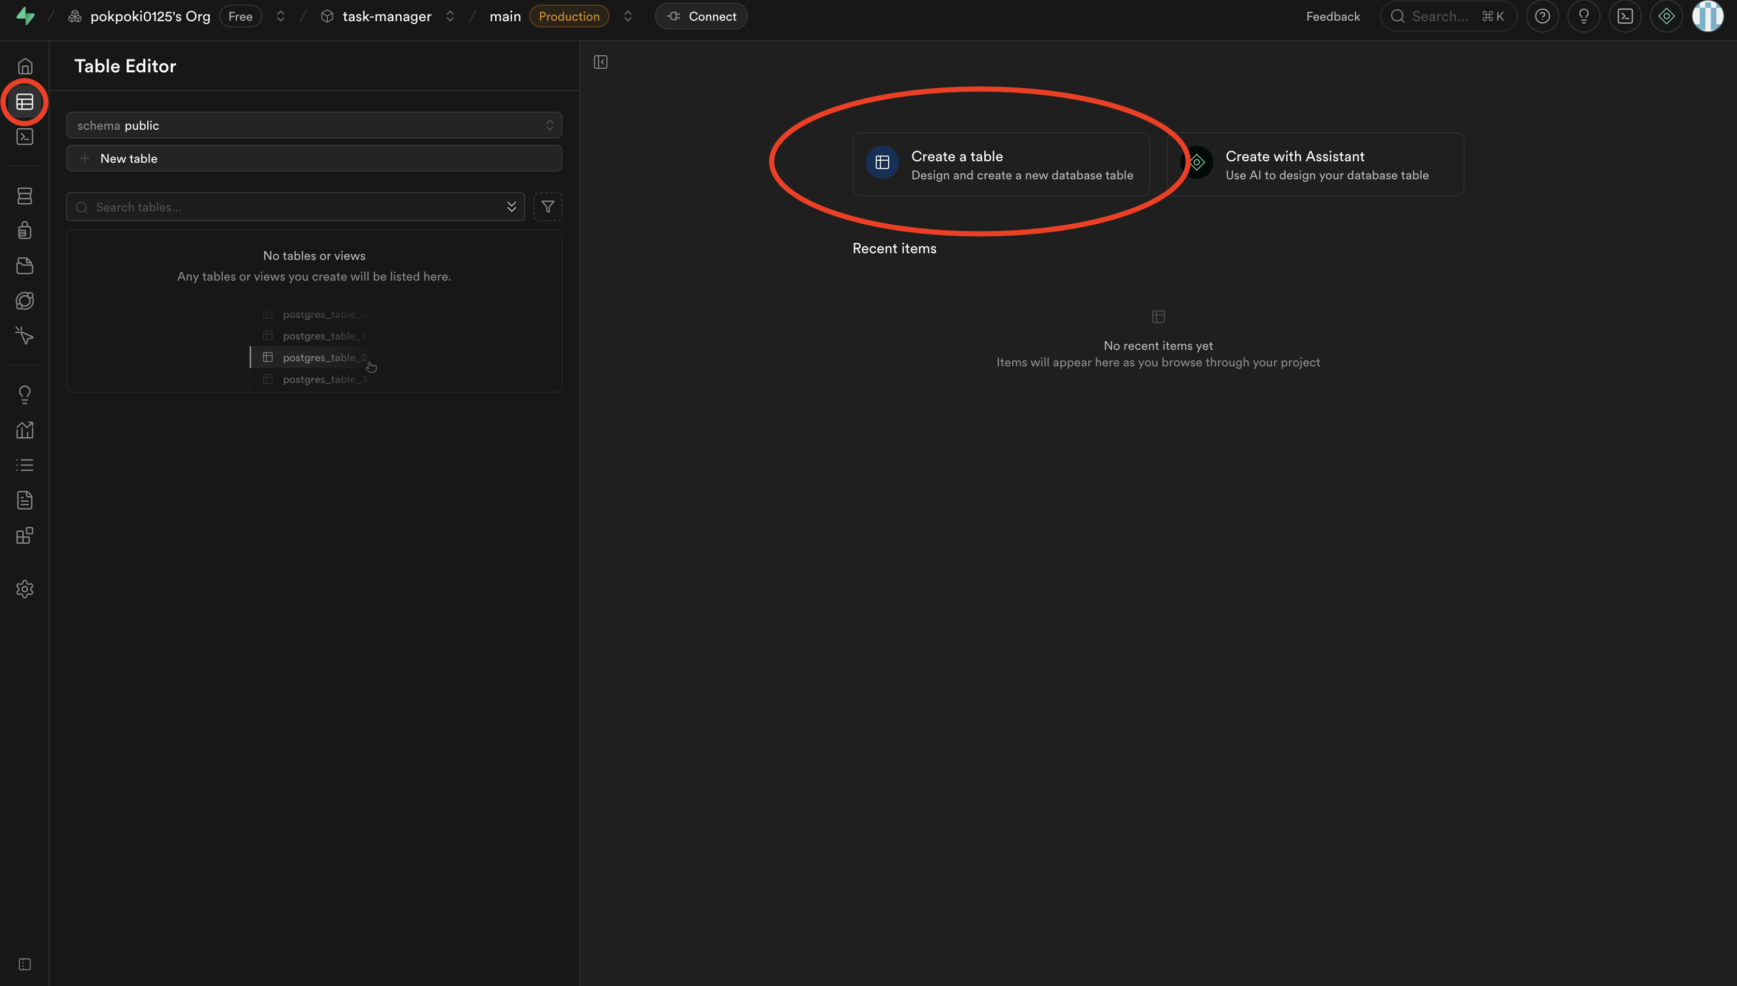Expand the schema public dropdown
1737x986 pixels.
(x=314, y=125)
